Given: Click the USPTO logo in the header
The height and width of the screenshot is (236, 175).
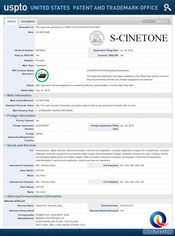Looking at the screenshot, I should coord(15,8).
